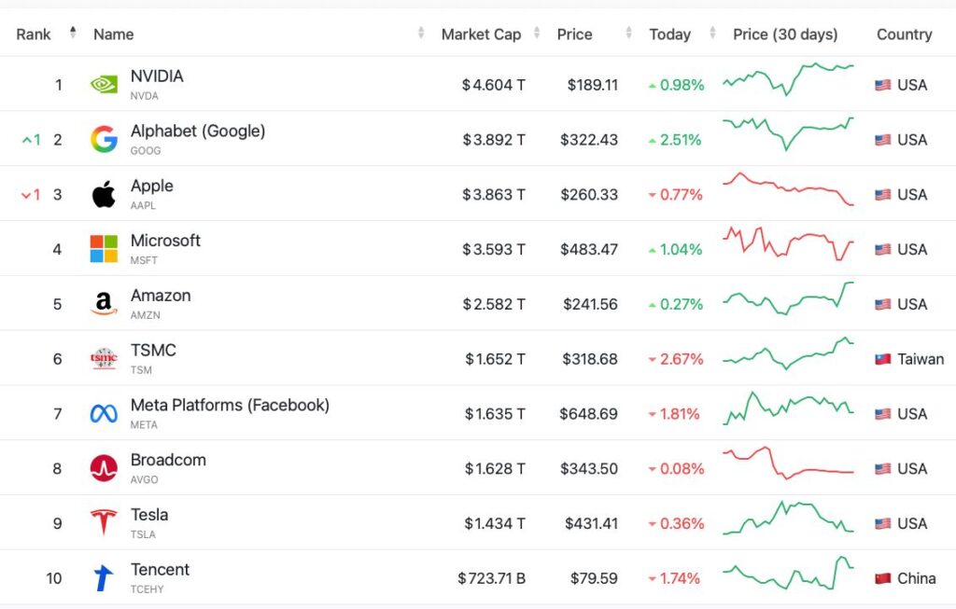956x609 pixels.
Task: Click the Taiwan flag next to TSMC
Action: [x=882, y=359]
